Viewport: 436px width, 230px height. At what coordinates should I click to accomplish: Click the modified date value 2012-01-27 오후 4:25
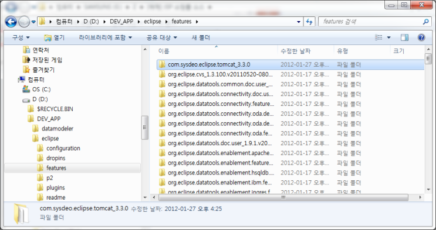(x=193, y=208)
